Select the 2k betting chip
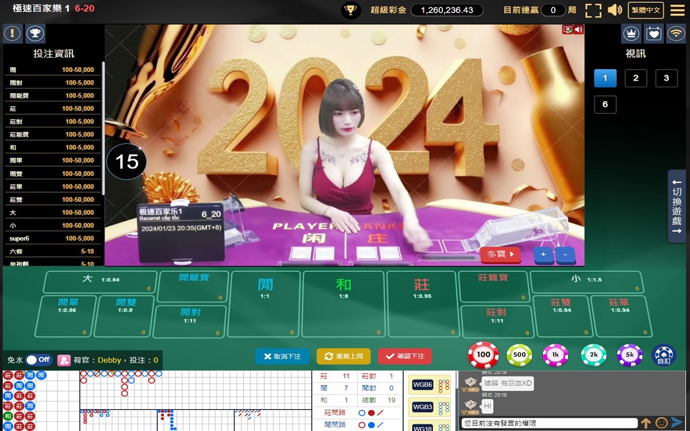Screen dimensions: 690x431 click(593, 355)
